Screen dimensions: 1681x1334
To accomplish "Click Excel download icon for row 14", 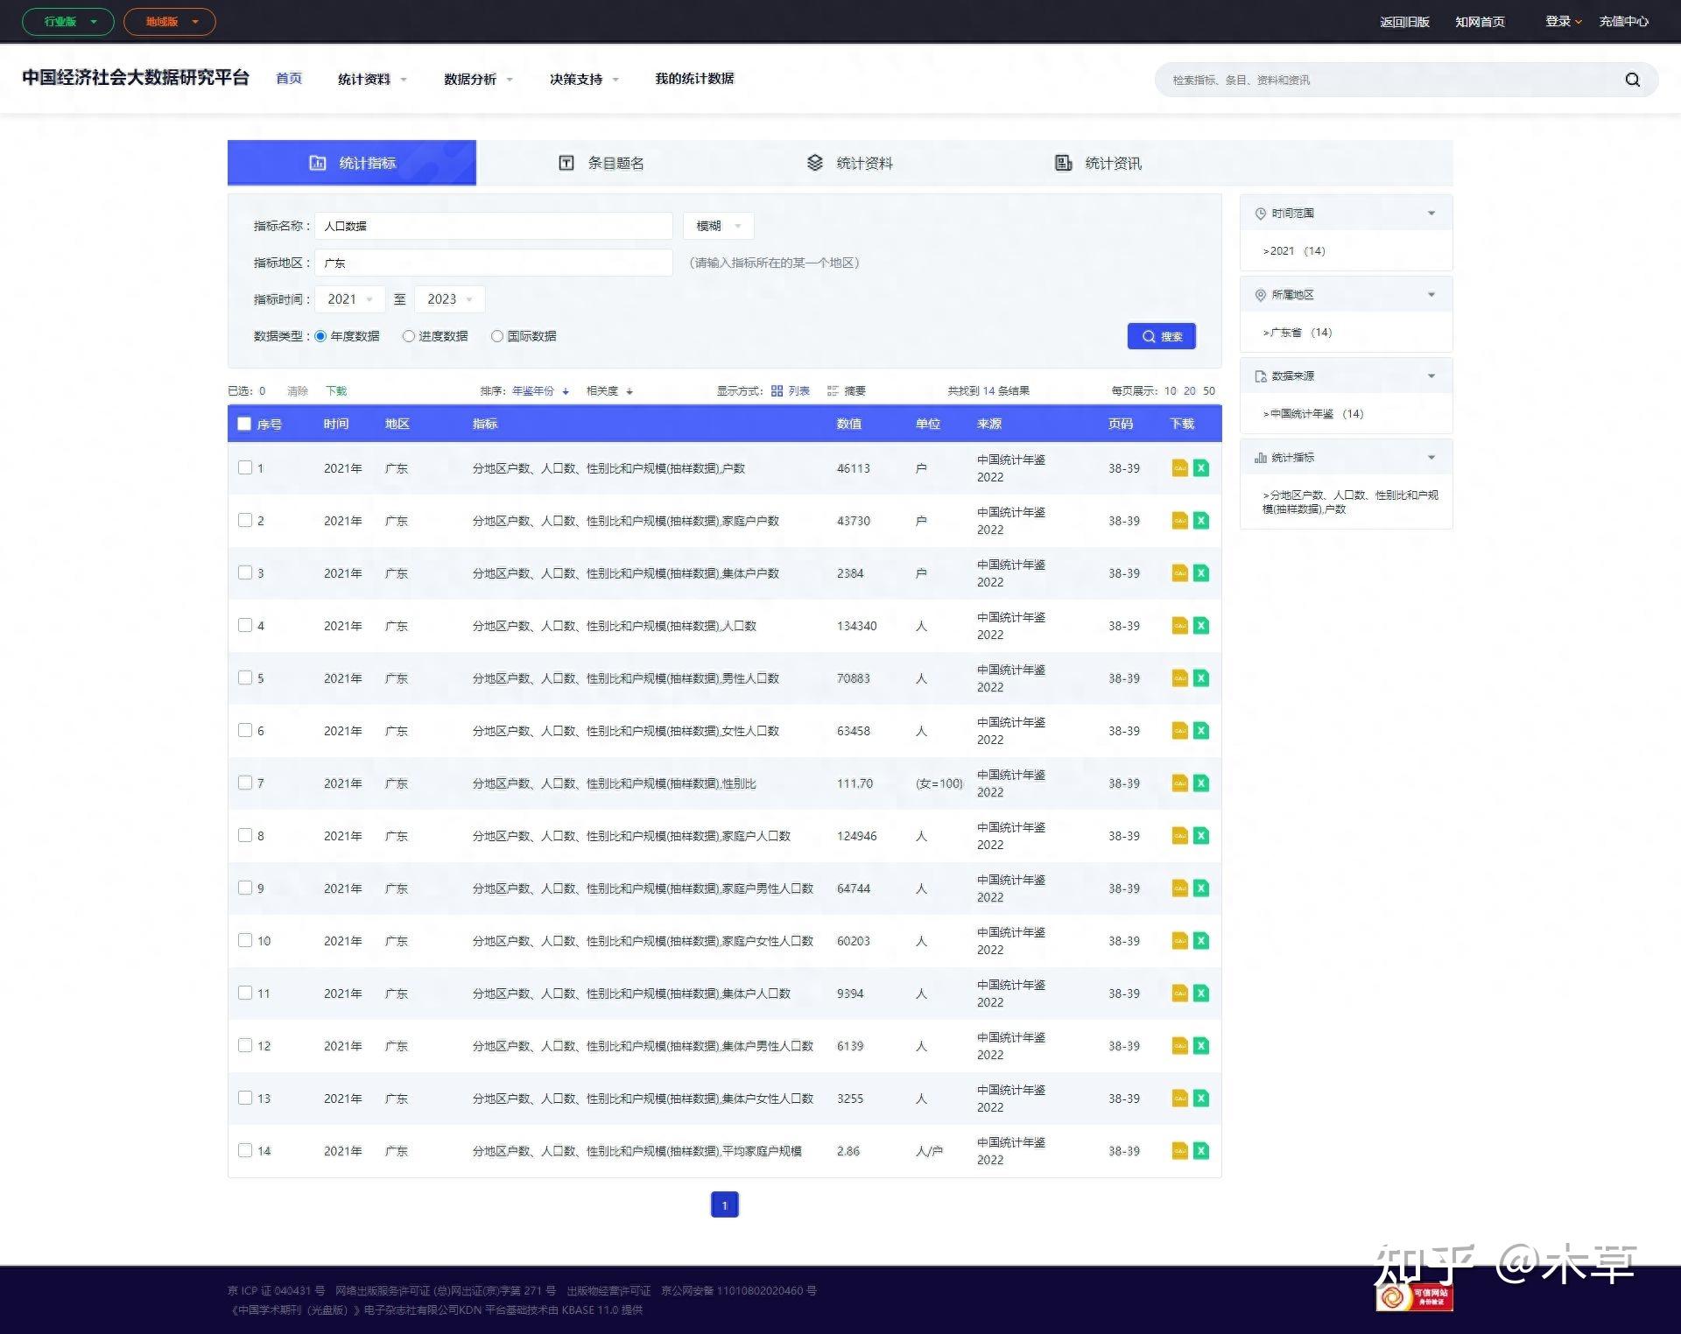I will 1201,1151.
